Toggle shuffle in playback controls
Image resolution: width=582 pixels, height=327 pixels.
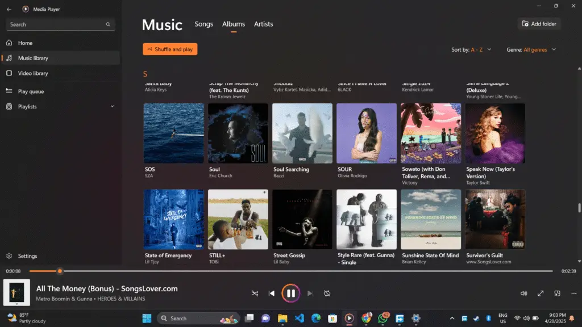click(255, 294)
